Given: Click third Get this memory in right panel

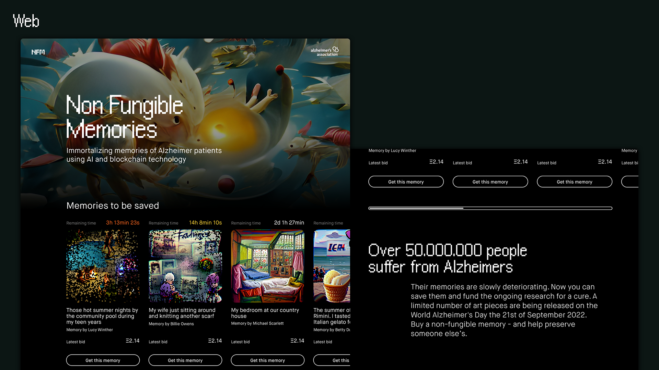Looking at the screenshot, I should 575,182.
